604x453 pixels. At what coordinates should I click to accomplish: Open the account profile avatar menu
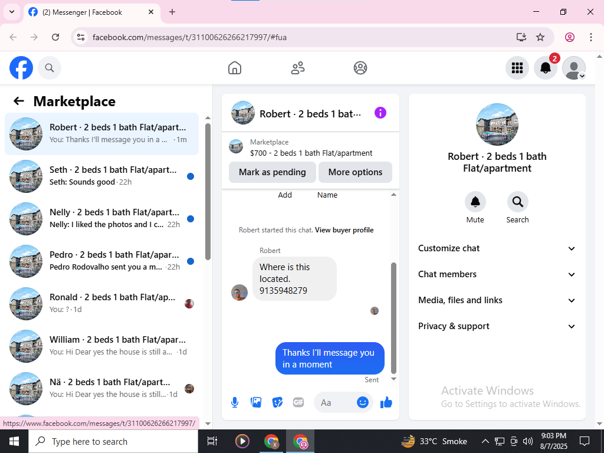click(574, 68)
